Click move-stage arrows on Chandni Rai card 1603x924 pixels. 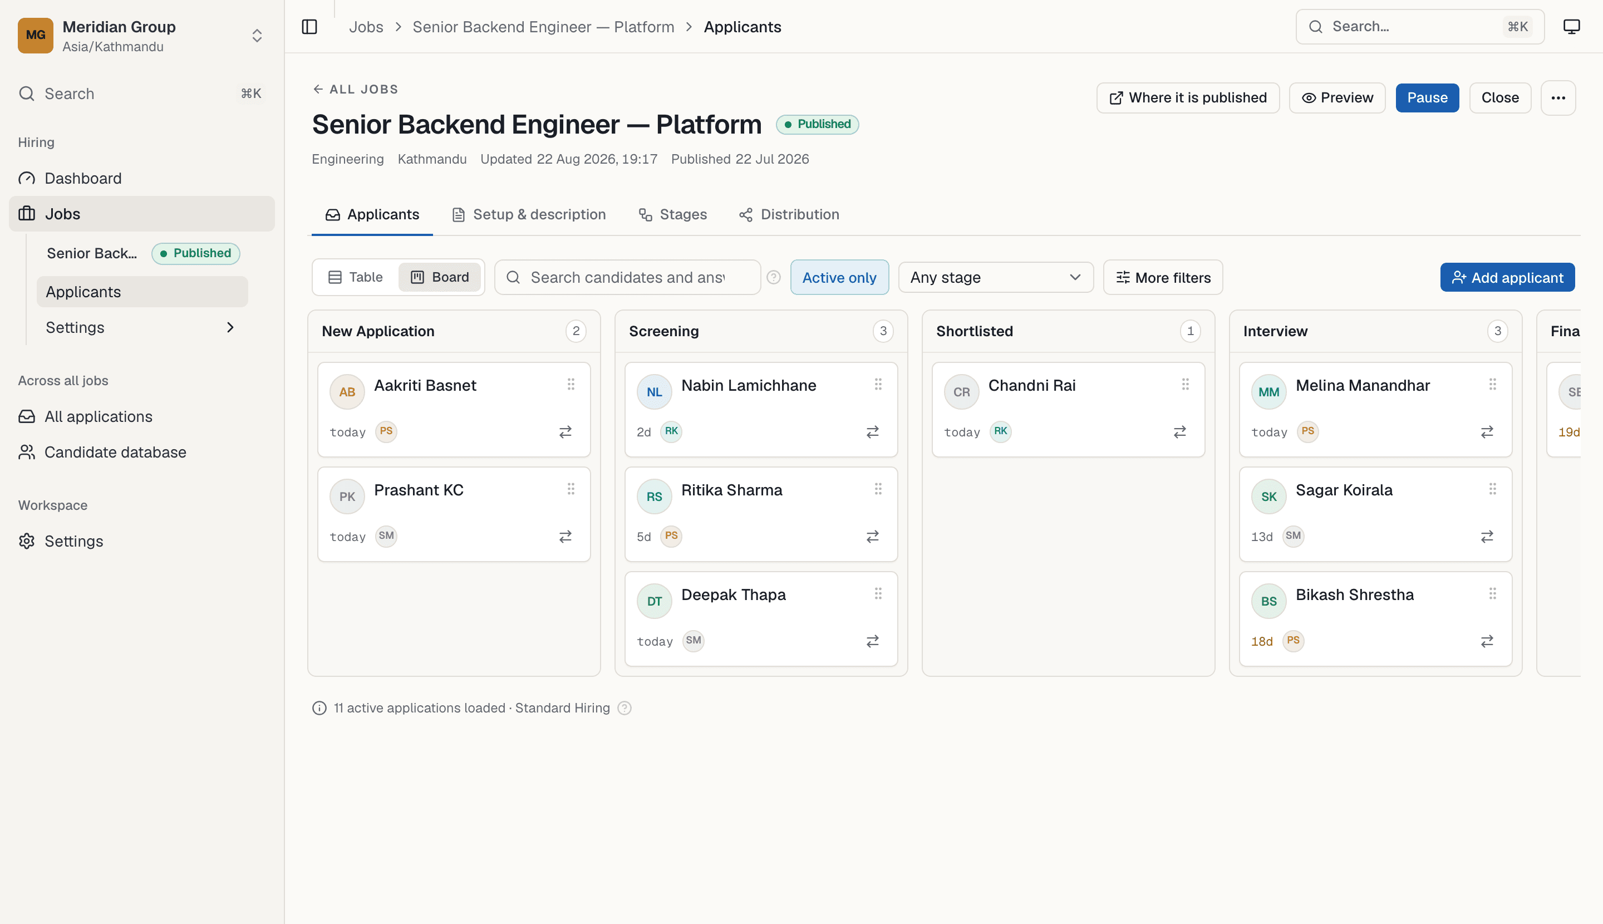click(1180, 432)
